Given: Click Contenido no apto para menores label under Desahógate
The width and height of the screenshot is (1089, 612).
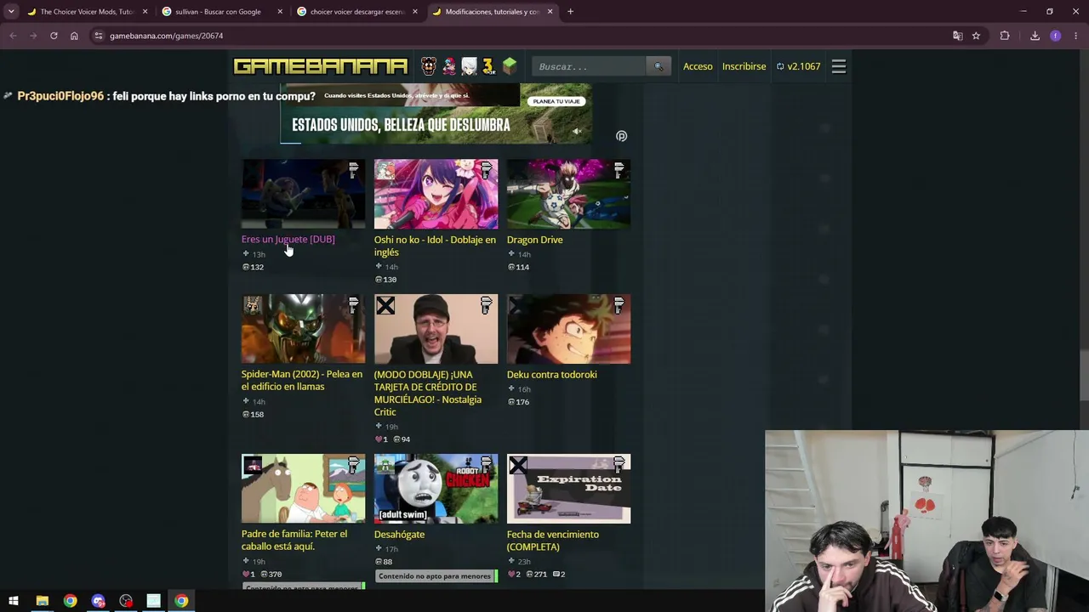Looking at the screenshot, I should (x=435, y=576).
